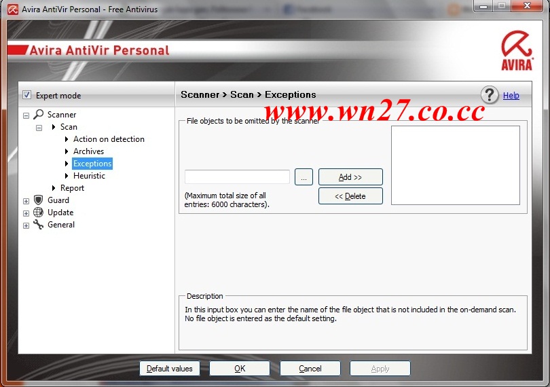Click the OK button
The height and width of the screenshot is (387, 550).
click(x=240, y=369)
